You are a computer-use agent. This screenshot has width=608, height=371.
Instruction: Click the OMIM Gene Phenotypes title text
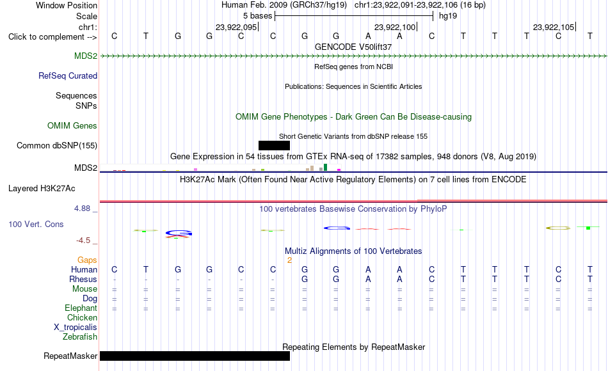[353, 116]
